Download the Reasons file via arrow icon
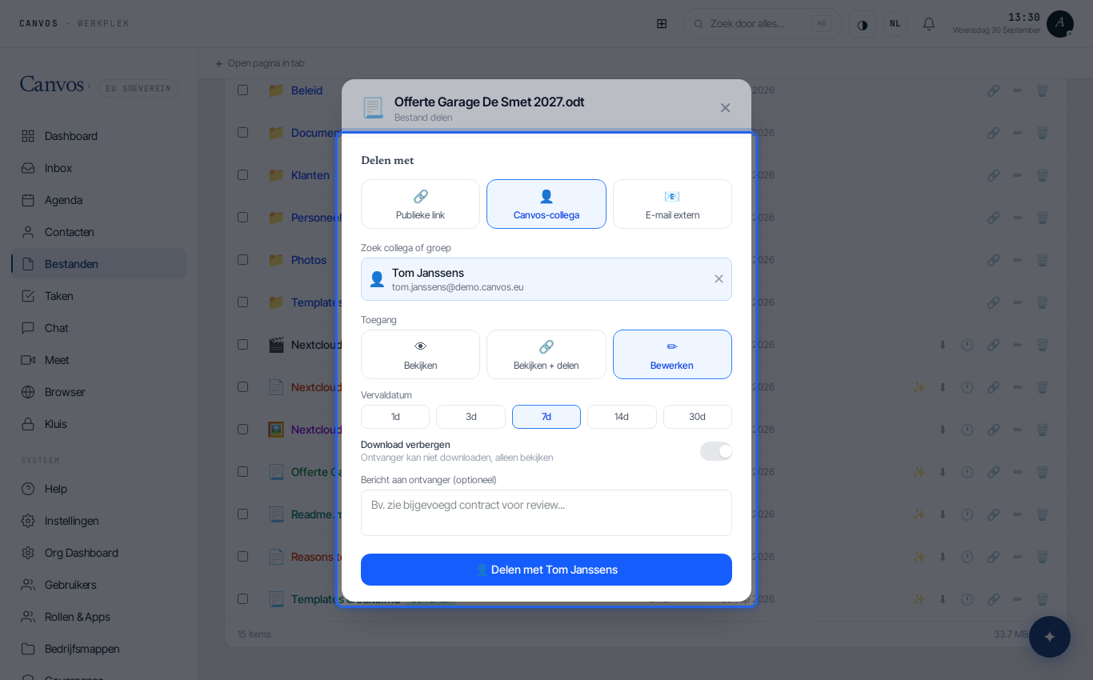 [943, 557]
